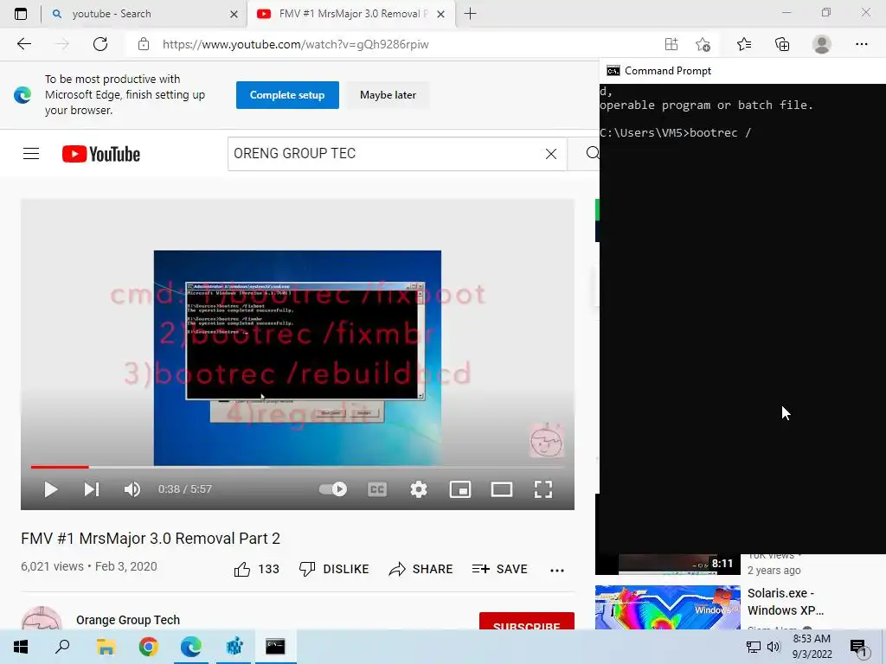Open Solaris.exe Windows XP video title
886x664 pixels.
coord(786,602)
